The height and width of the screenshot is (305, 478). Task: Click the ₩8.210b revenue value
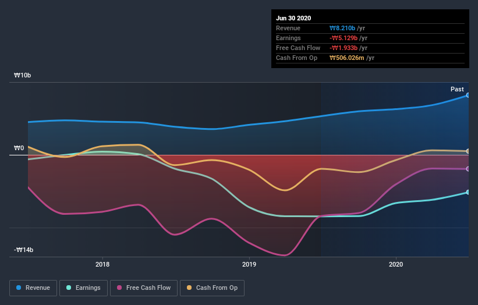(x=342, y=28)
